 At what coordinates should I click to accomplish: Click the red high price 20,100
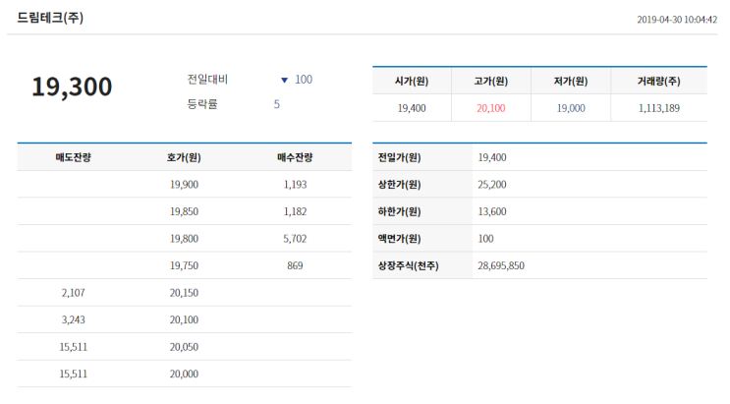pos(490,108)
